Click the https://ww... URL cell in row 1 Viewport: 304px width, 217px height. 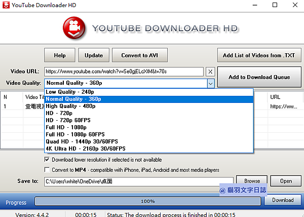[284, 106]
